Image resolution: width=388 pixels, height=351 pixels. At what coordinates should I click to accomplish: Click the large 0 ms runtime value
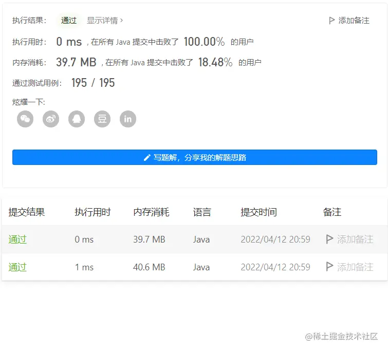[69, 42]
